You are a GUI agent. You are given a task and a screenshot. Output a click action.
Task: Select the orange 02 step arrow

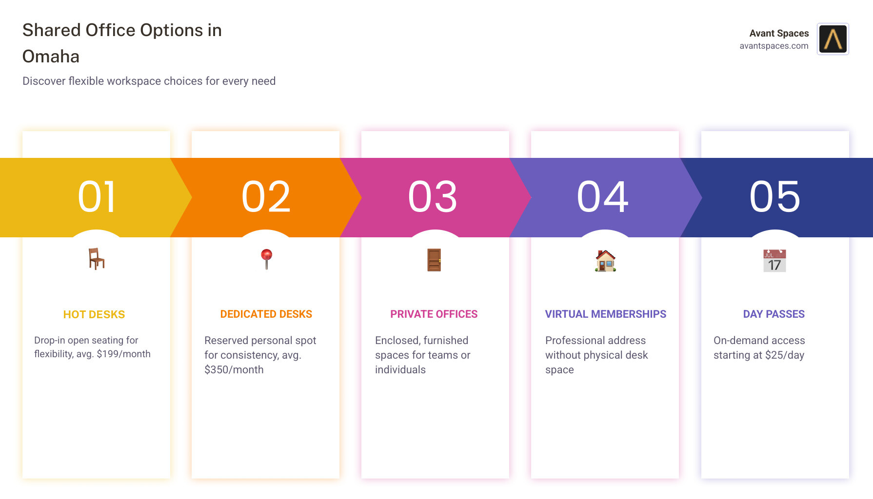[266, 197]
